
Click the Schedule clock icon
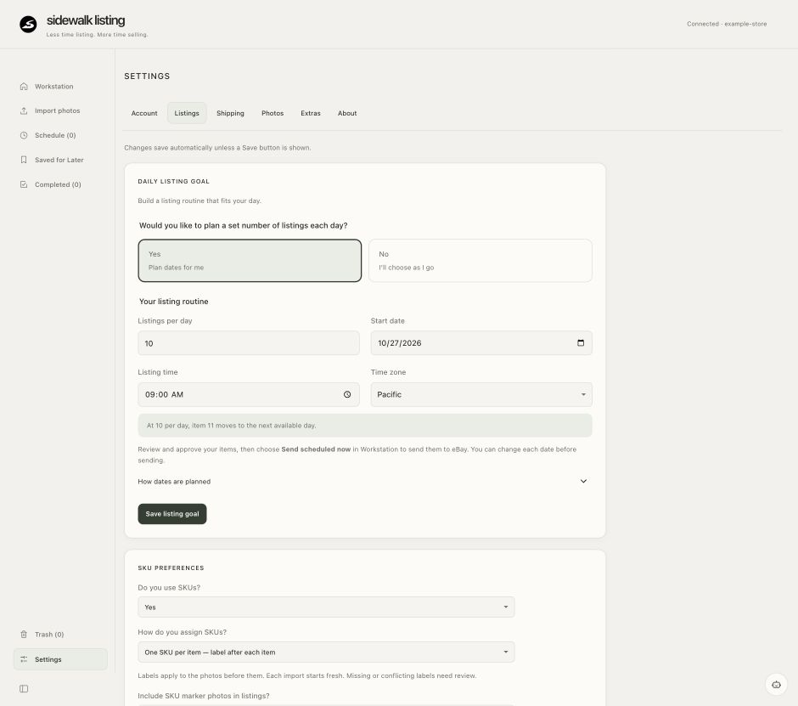click(24, 135)
